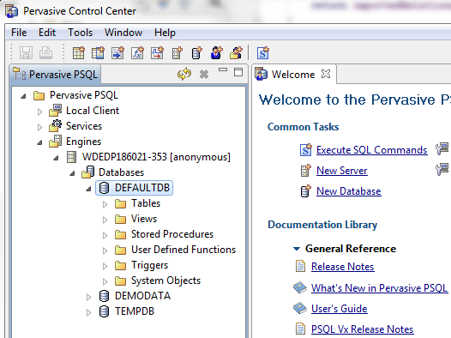Click the disabled Save toolbar icon
Viewport: 451px width, 338px height.
coord(26,53)
